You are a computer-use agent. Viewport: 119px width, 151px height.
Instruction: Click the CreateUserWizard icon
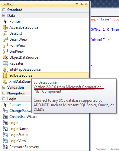pyautogui.click(x=5, y=117)
